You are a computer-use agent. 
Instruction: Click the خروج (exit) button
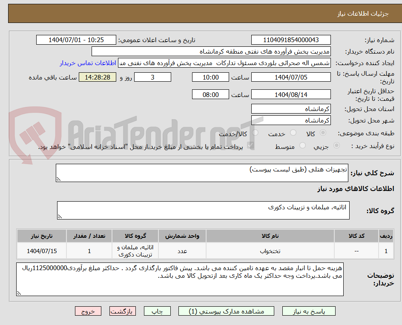click(x=88, y=311)
